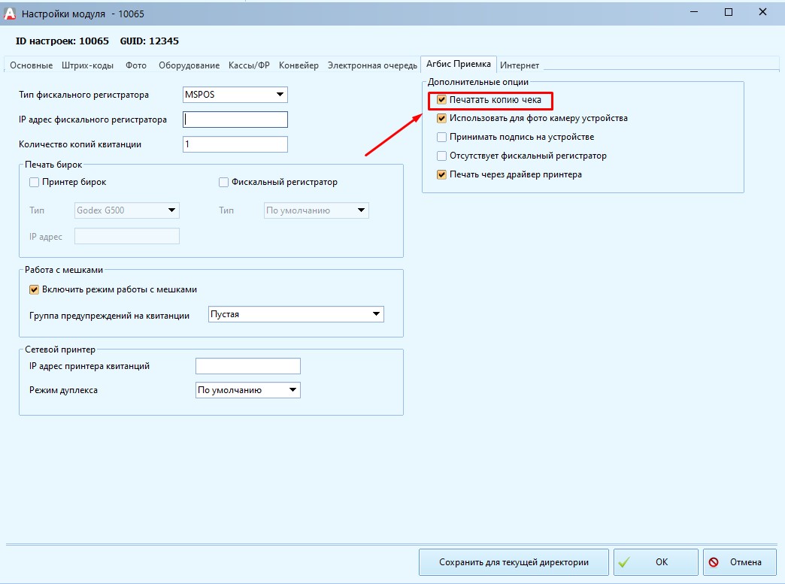
Task: Click the Тип фискального регистратора label
Action: [x=83, y=95]
